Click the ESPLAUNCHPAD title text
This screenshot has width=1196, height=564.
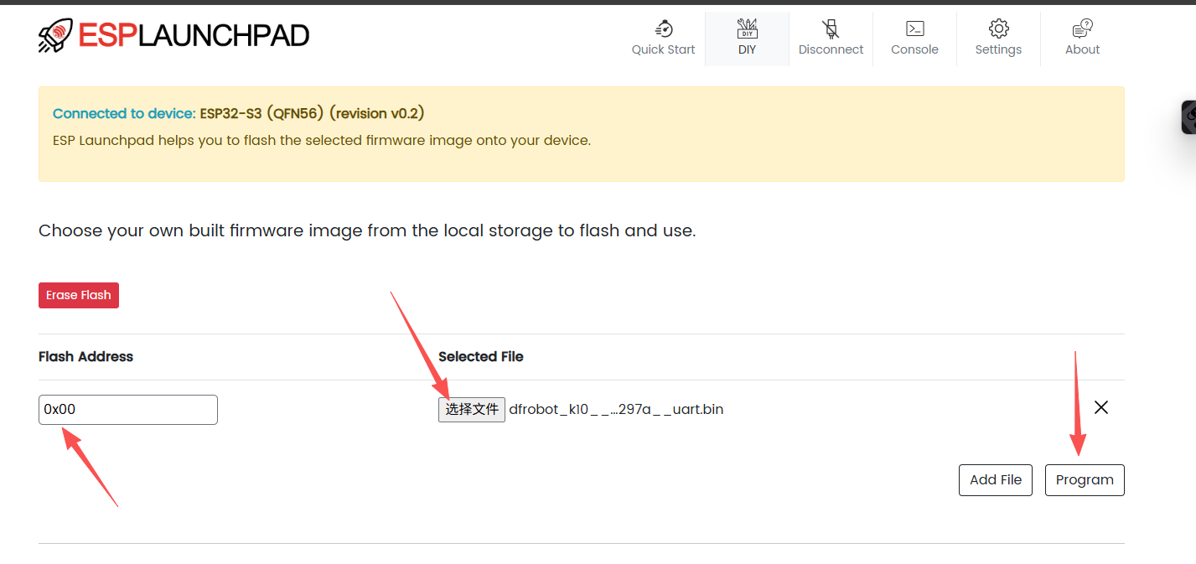[x=194, y=35]
